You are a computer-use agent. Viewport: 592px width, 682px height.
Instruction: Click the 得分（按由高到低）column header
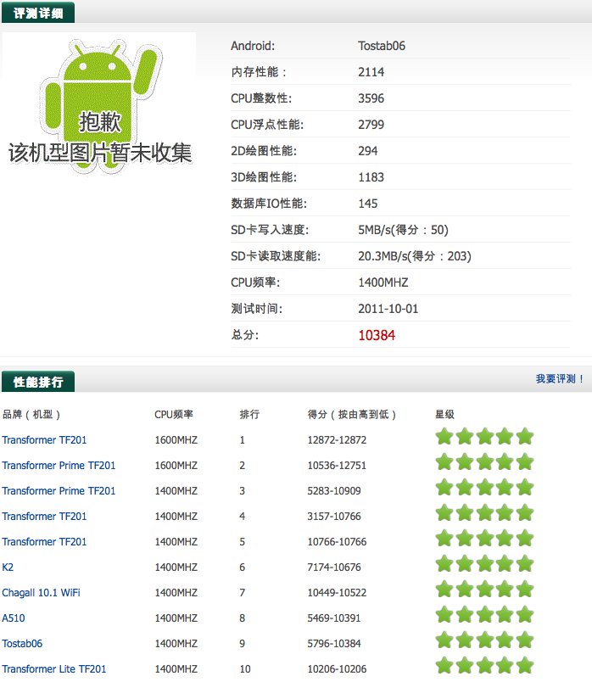(352, 415)
